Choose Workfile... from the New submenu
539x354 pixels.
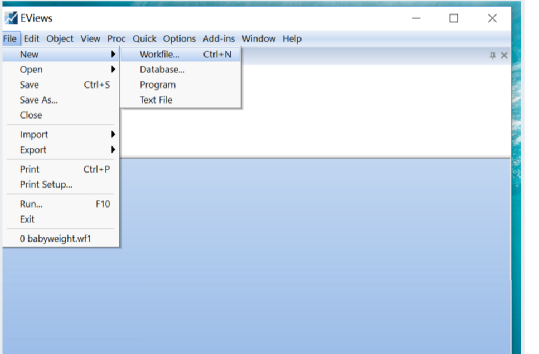(181, 54)
